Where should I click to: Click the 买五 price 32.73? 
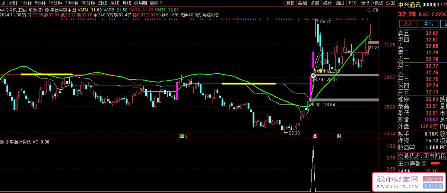tap(431, 91)
